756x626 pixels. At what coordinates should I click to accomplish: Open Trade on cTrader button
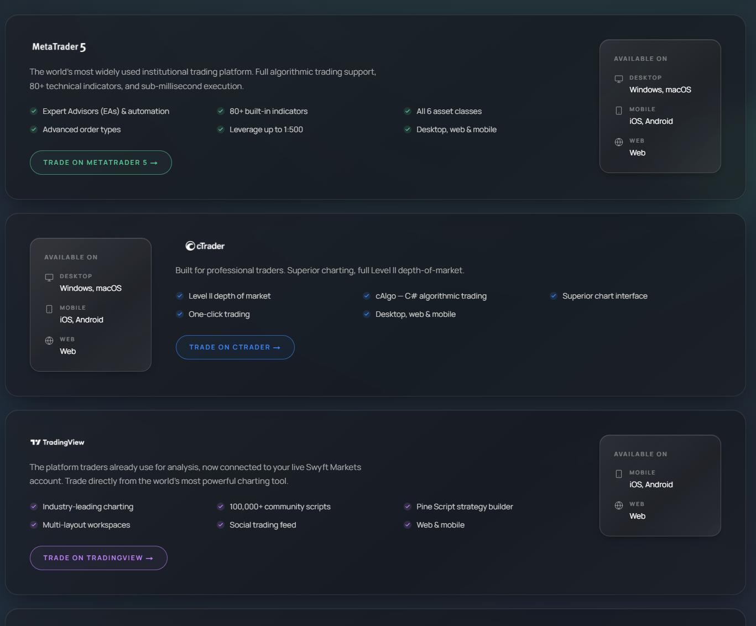pos(235,347)
